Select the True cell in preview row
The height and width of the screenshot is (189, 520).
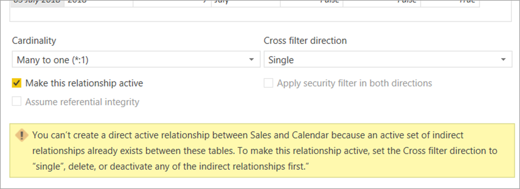450,3
